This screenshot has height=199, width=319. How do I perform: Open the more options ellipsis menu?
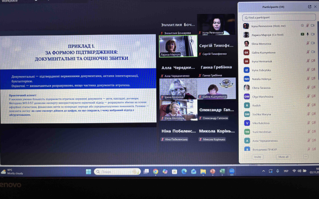[306, 156]
